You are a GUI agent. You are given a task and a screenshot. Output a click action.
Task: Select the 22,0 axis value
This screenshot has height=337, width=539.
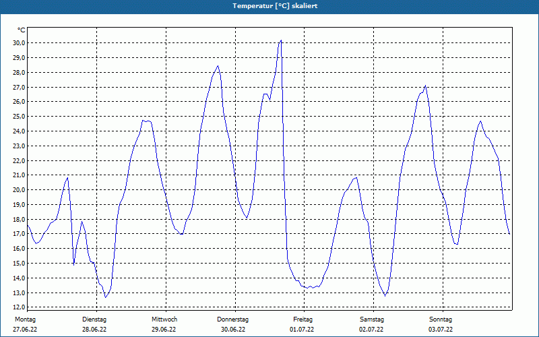[x=18, y=161]
